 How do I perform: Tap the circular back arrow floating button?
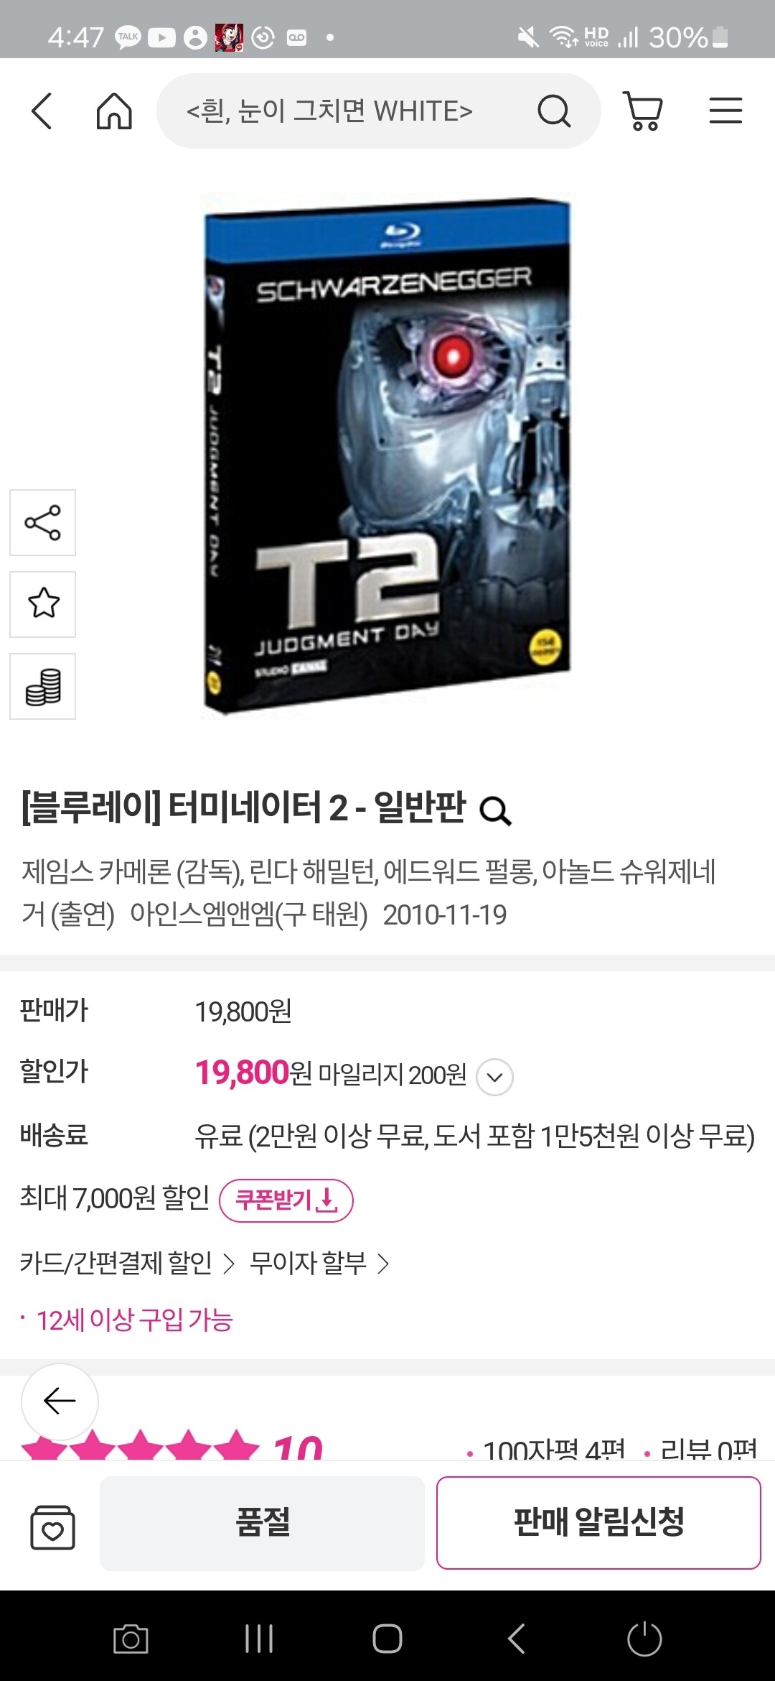pos(60,1401)
